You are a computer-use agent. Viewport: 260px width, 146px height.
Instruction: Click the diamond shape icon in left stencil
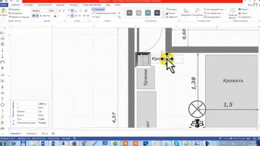2,105
